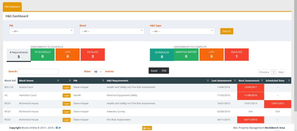This screenshot has width=297, height=131.
Task: Export table using the PDF button
Action: 164,71
